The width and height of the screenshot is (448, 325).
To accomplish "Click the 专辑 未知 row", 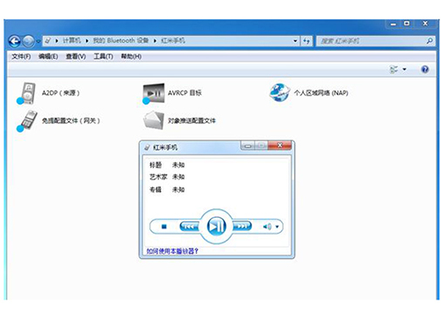I will pyautogui.click(x=167, y=190).
